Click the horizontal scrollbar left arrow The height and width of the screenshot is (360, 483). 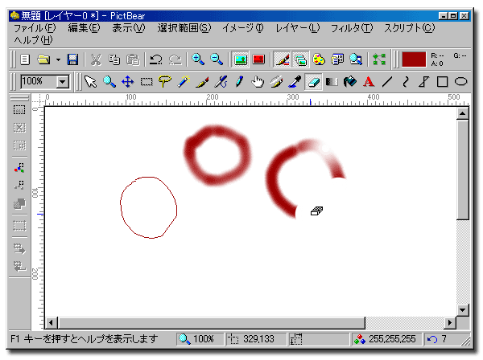point(52,322)
